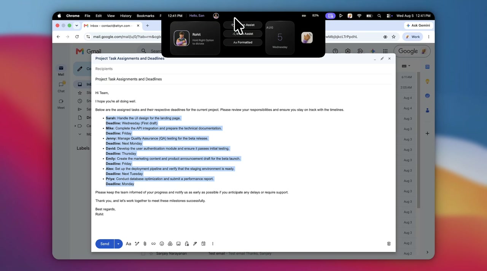Insert photo via the image icon
The image size is (487, 271).
pos(178,244)
